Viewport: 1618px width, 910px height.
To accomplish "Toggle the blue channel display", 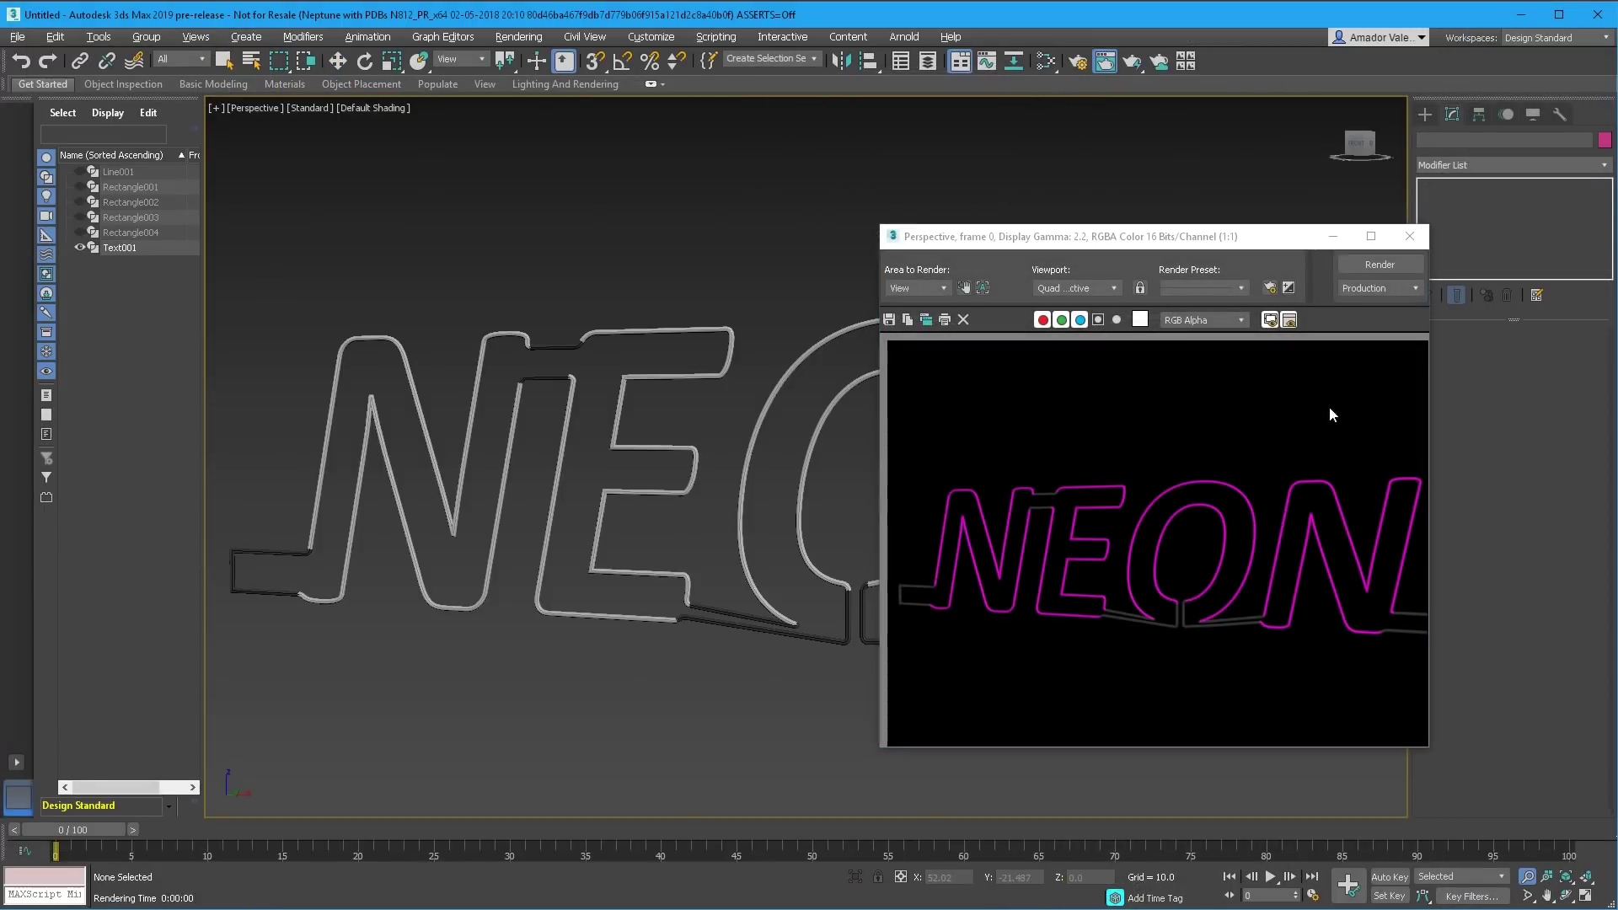I will tap(1080, 320).
